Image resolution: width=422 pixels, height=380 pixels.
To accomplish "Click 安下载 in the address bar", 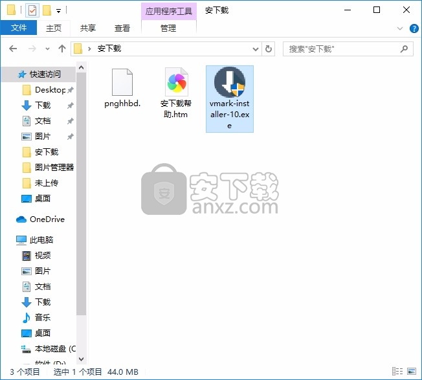I will [109, 49].
